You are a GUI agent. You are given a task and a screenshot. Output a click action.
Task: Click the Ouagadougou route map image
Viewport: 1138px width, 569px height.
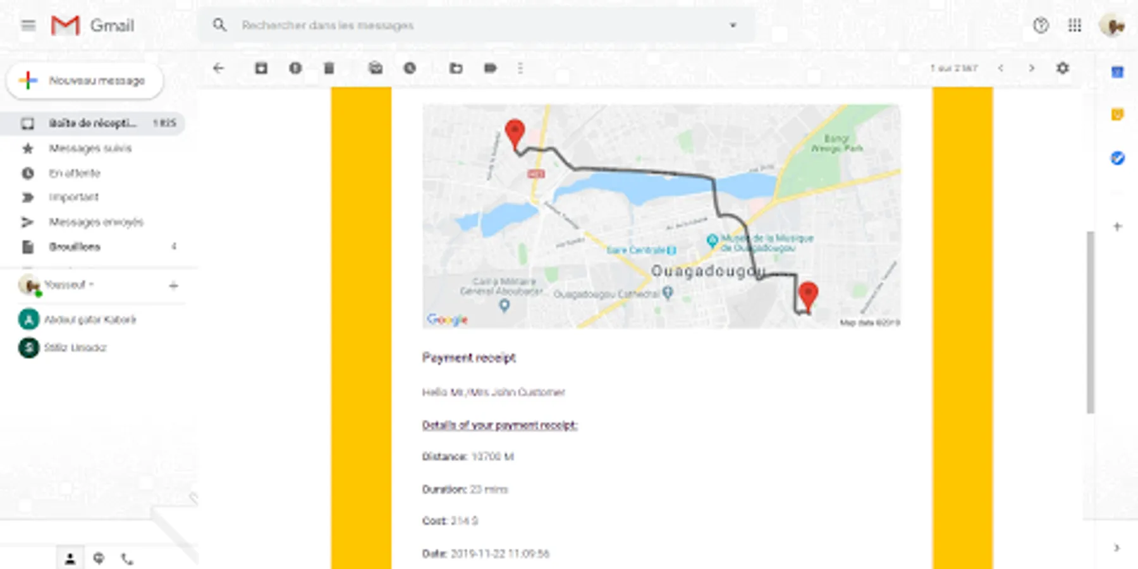(x=661, y=216)
